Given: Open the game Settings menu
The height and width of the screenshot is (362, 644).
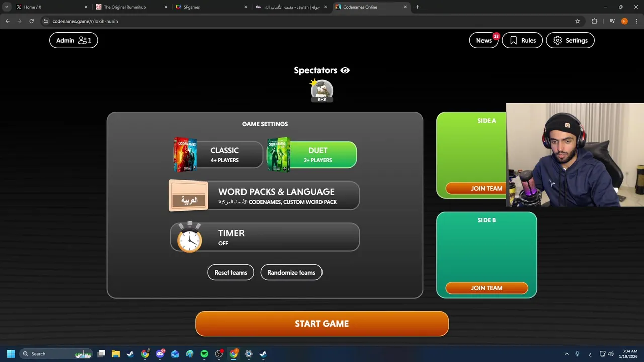Looking at the screenshot, I should (x=571, y=40).
